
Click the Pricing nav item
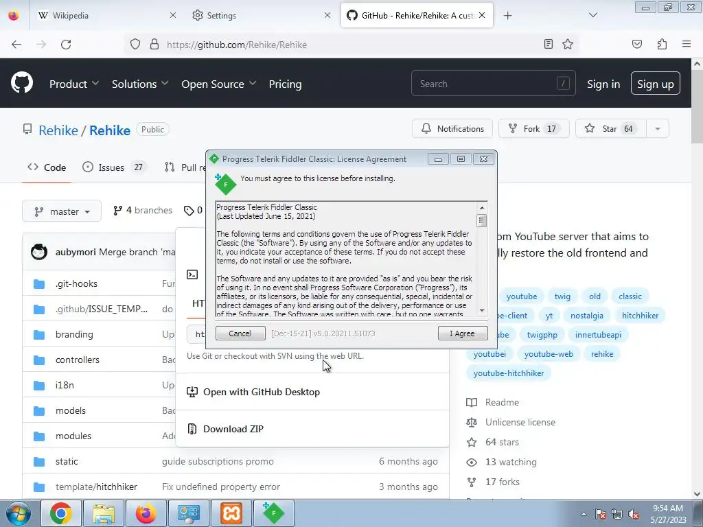285,84
